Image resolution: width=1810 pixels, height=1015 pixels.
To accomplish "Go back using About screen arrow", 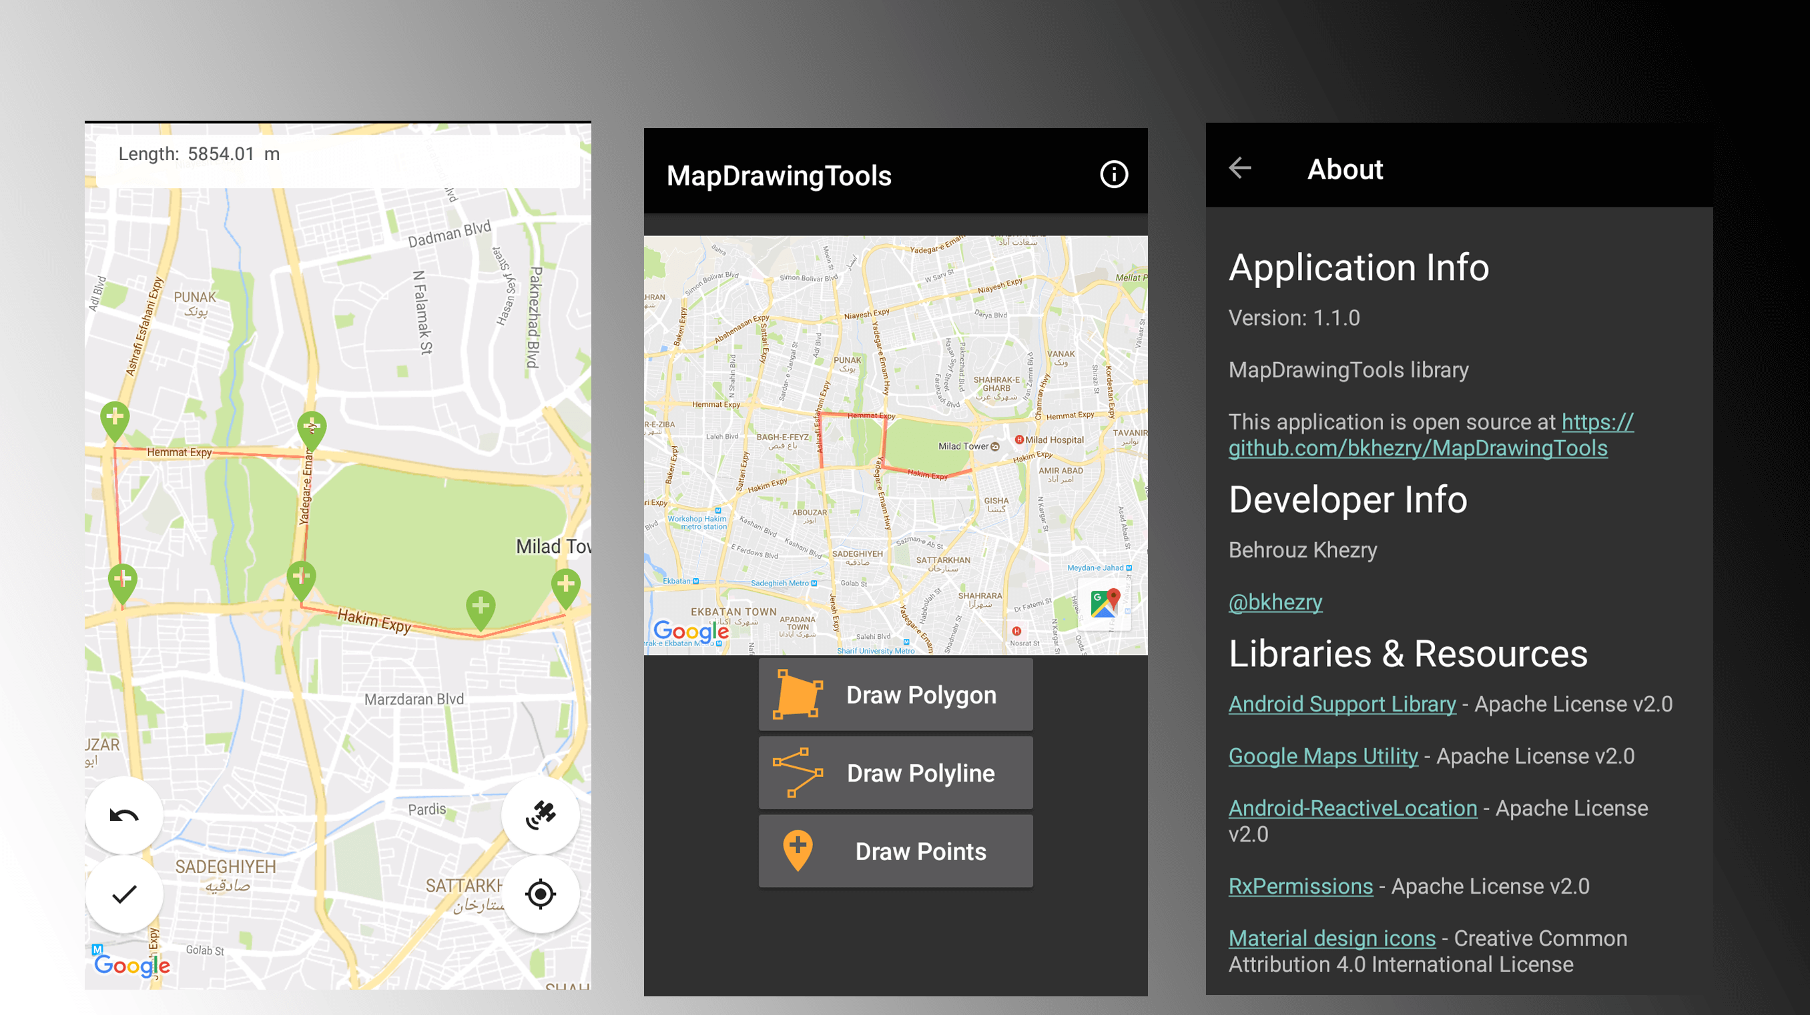I will tap(1240, 169).
